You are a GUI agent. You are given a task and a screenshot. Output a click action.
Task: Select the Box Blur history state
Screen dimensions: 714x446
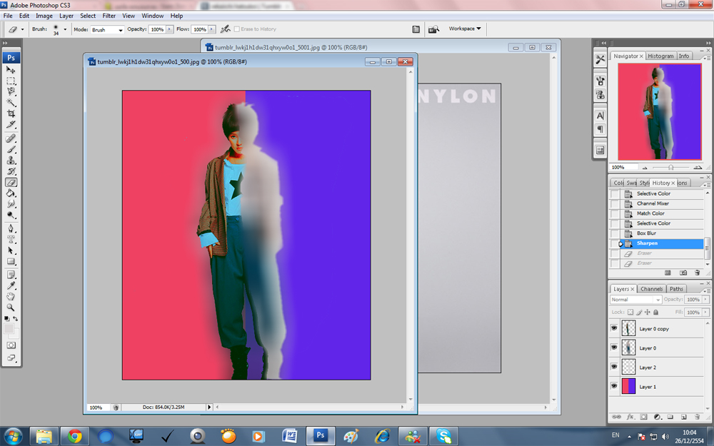(x=646, y=233)
